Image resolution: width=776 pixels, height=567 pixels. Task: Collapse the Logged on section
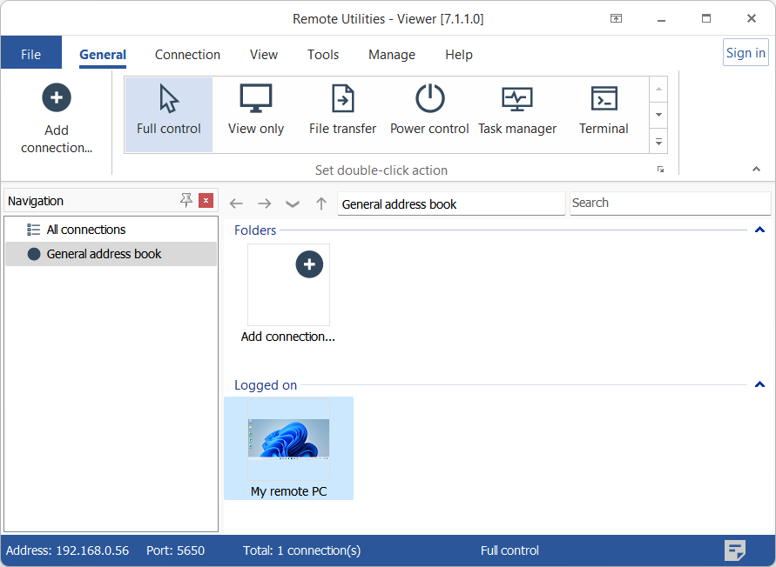click(759, 385)
